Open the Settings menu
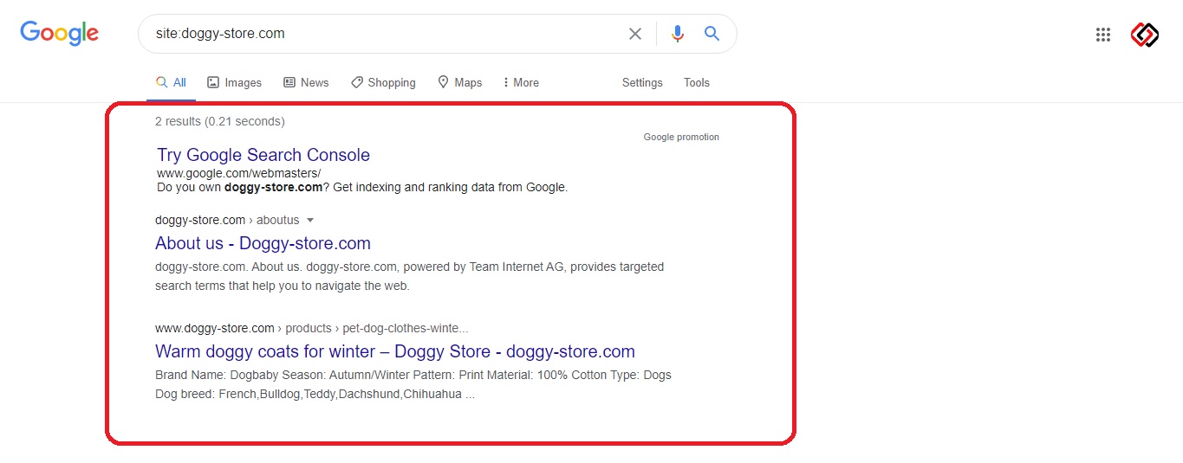The image size is (1183, 463). [x=642, y=82]
